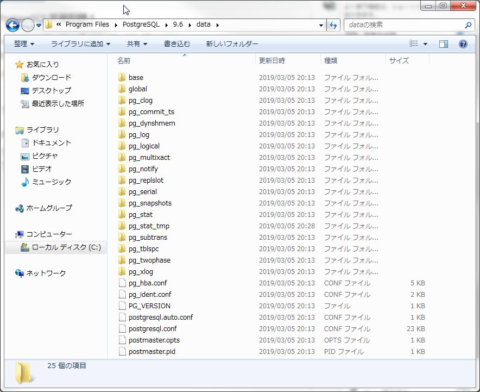The width and height of the screenshot is (480, 392).
Task: Create a folder with 新しいフォルダー
Action: coord(232,44)
